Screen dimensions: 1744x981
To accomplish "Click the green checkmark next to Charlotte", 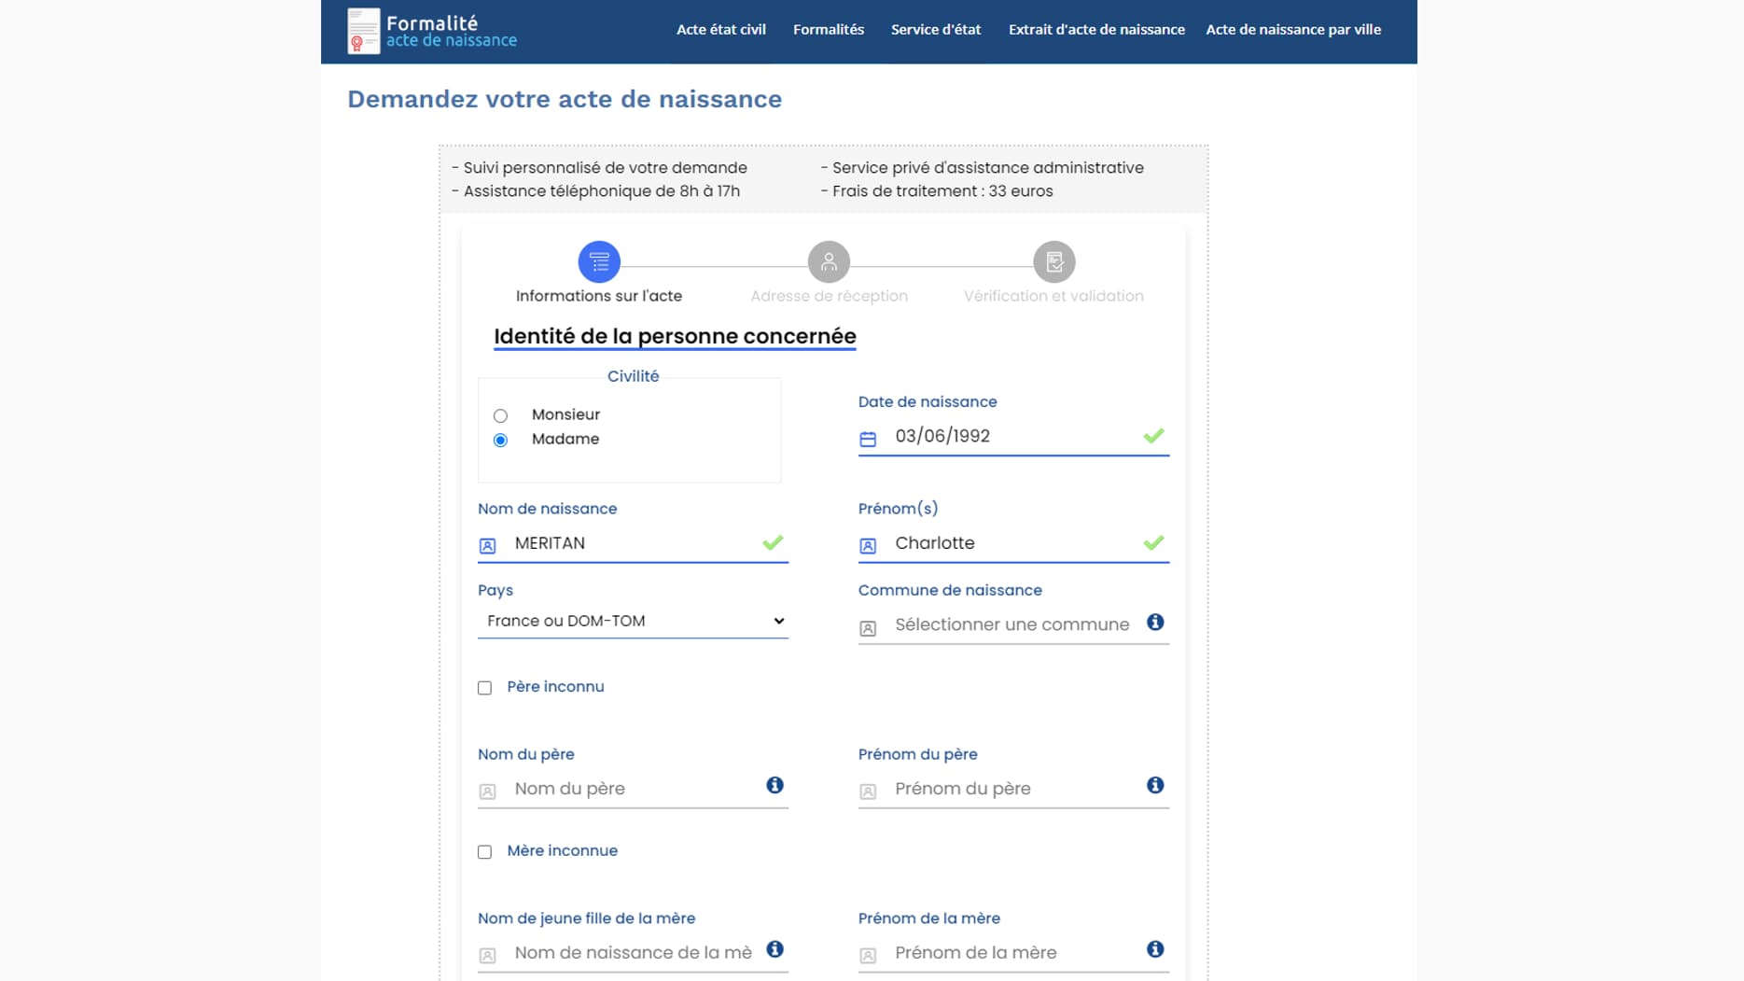I will 1153,542.
